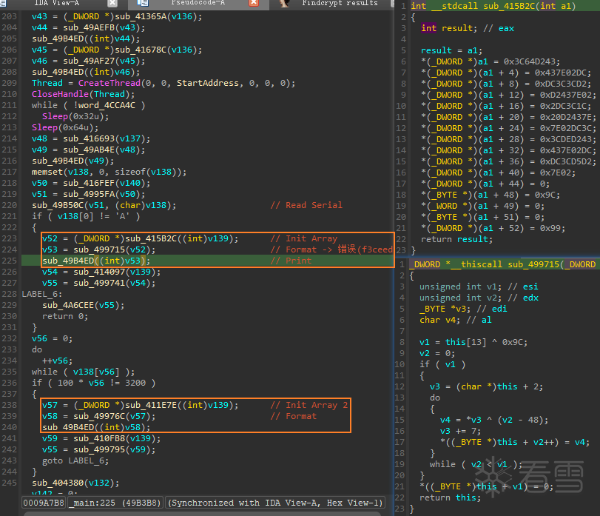Click the Pseudocode-A tab document icon
Viewport: 600px width, 516px height.
coord(143,3)
